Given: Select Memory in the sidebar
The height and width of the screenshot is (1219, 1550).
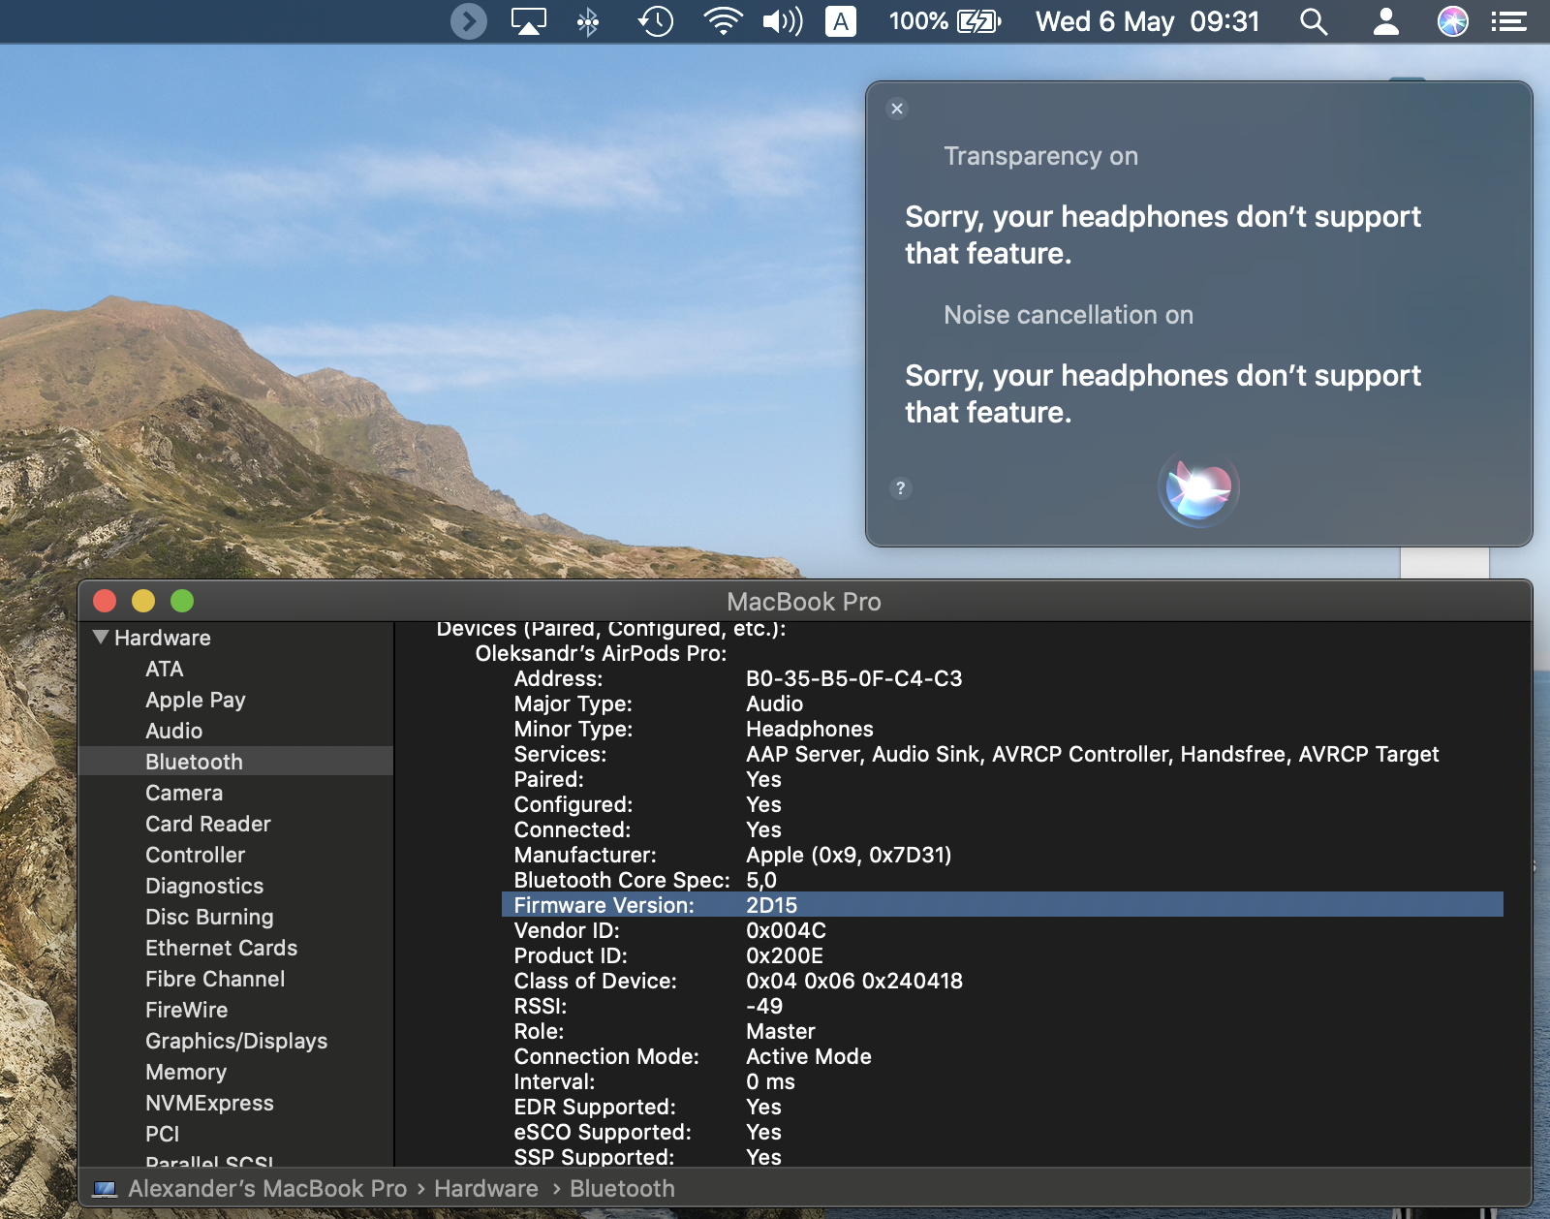Looking at the screenshot, I should coord(186,1072).
